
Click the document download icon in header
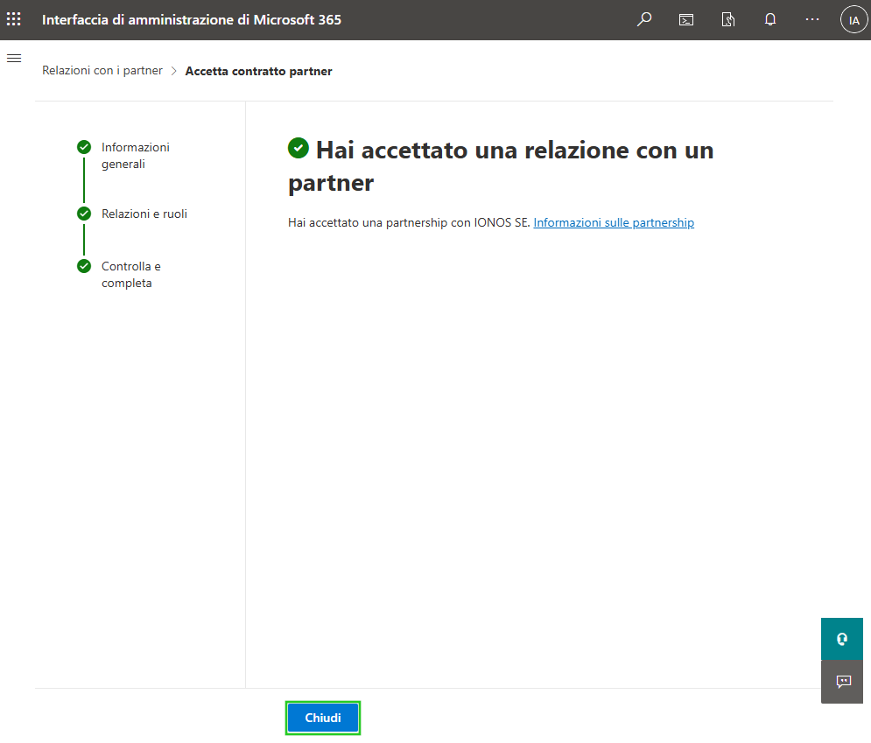pyautogui.click(x=727, y=20)
